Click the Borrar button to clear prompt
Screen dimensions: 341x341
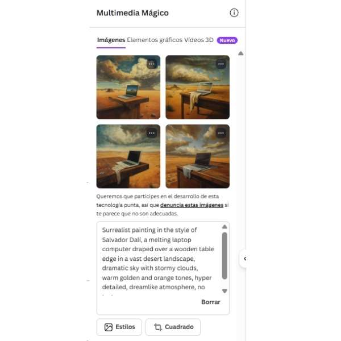click(210, 302)
